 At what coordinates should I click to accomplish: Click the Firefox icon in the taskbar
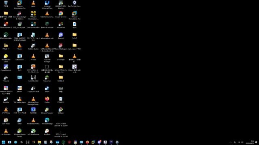point(87,142)
